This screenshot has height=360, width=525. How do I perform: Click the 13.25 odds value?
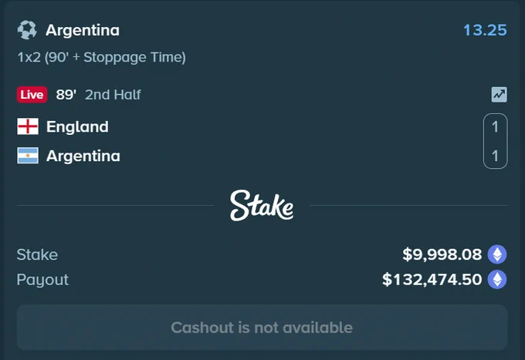(x=485, y=30)
